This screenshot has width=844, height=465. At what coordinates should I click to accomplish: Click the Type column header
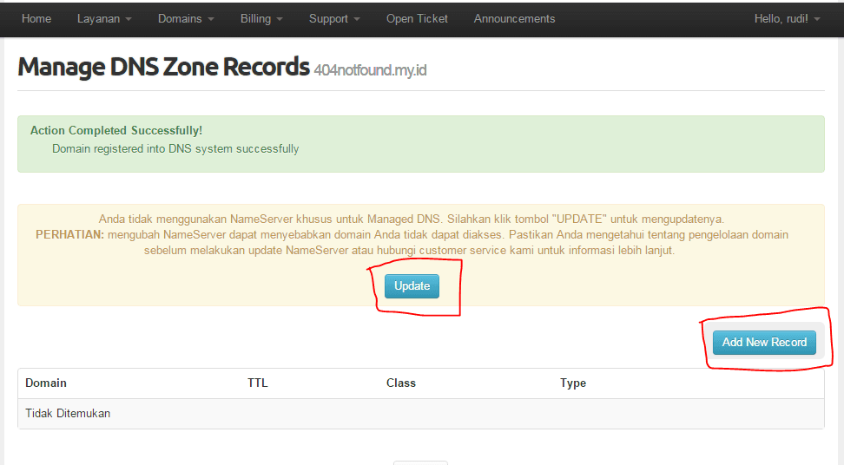click(x=573, y=383)
